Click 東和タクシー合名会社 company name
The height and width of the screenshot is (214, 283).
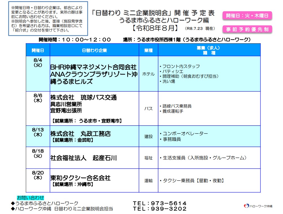pos(80,178)
